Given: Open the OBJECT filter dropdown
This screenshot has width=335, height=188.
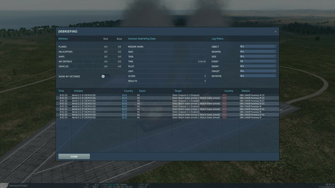Looking at the screenshot, I should pos(258,46).
